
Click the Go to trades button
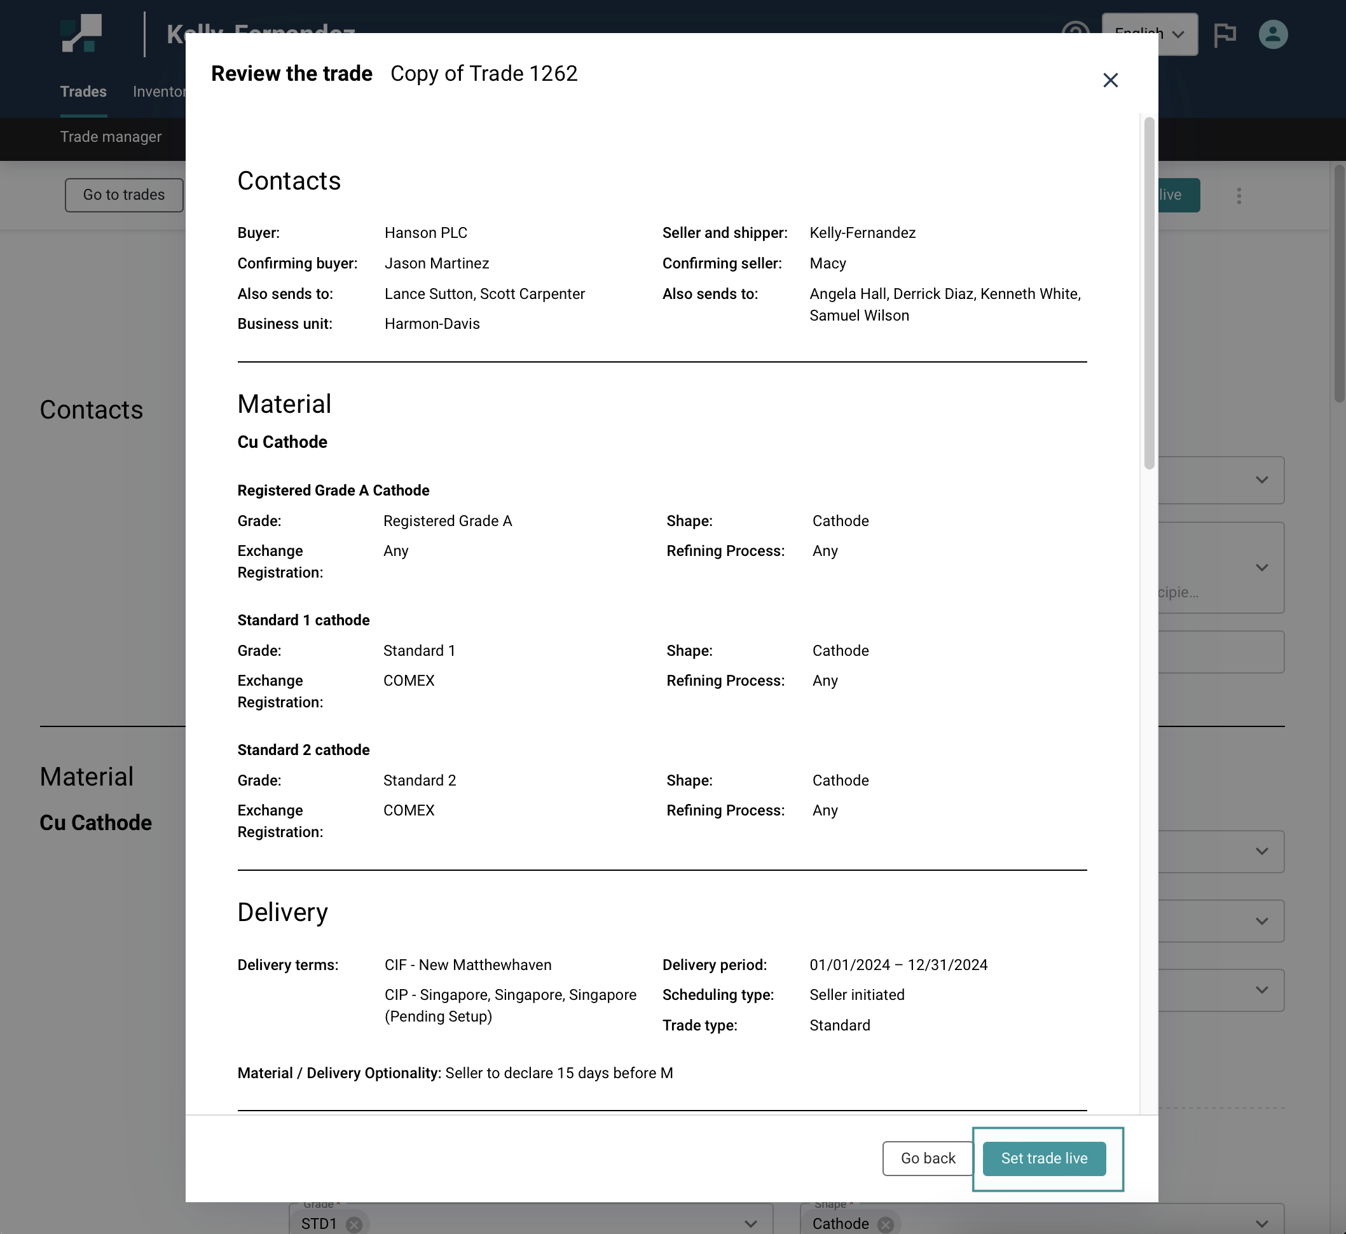pos(123,195)
